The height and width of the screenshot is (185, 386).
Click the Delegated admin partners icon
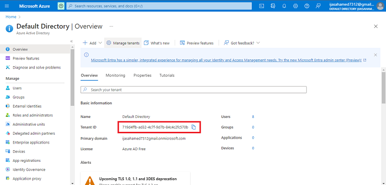8,133
